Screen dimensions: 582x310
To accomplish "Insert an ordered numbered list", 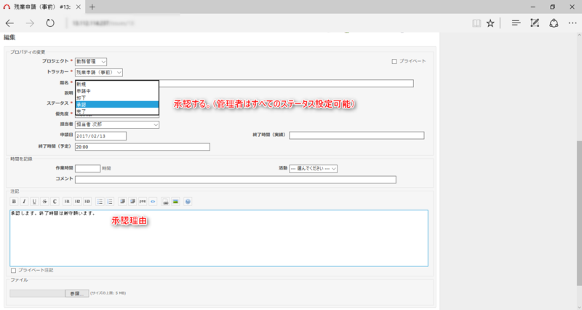I will pos(110,202).
